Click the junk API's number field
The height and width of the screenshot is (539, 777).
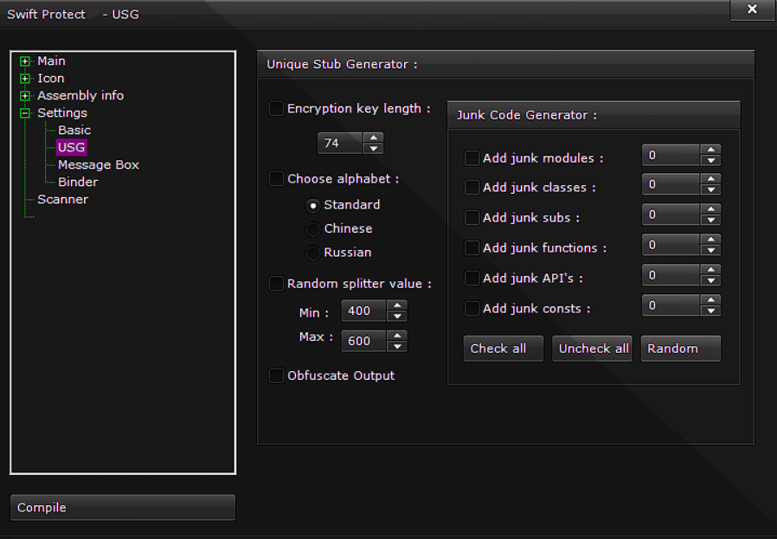[671, 275]
